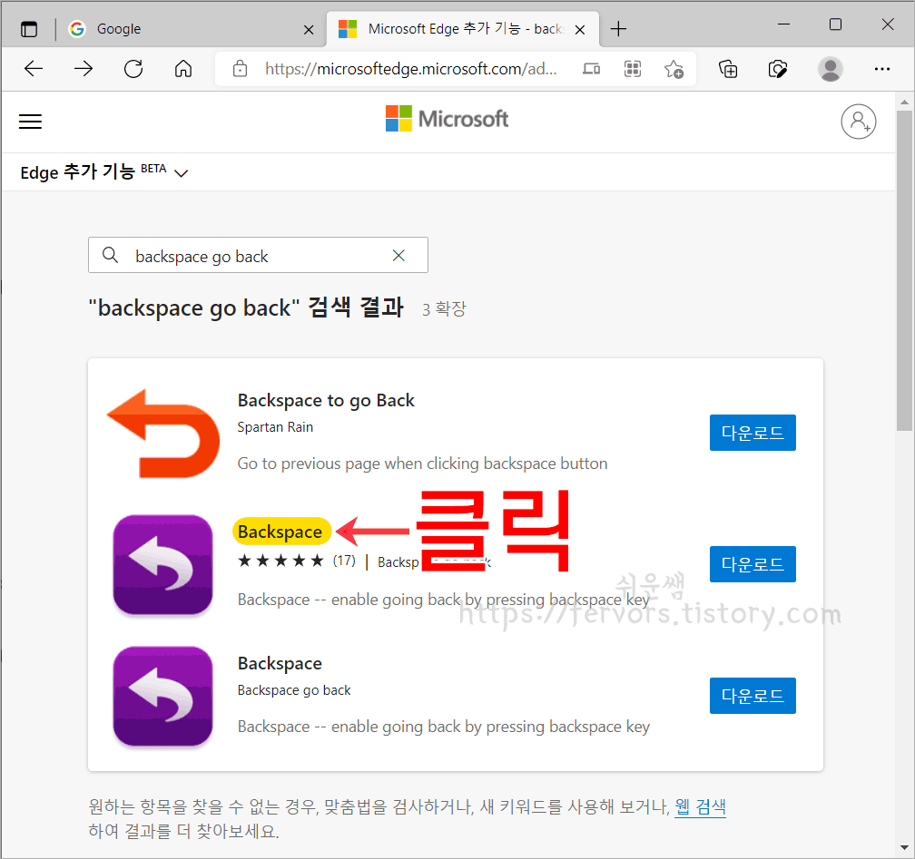Download Backspace to go Back by Spartan Rain
Image resolution: width=915 pixels, height=859 pixels.
[x=753, y=433]
